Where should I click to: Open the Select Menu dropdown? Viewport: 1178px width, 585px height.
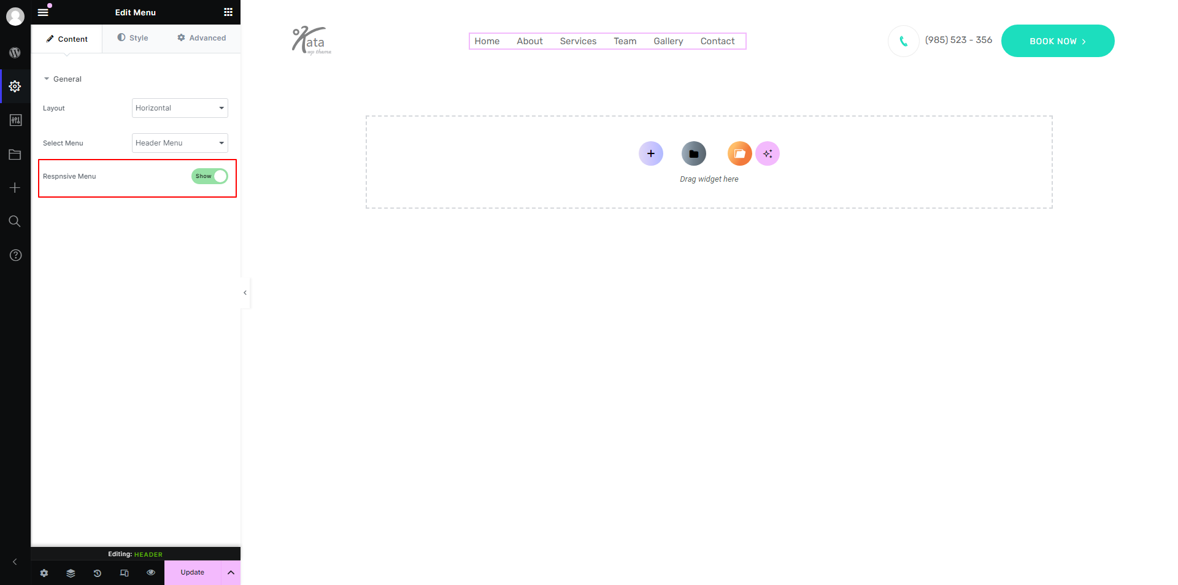click(180, 143)
